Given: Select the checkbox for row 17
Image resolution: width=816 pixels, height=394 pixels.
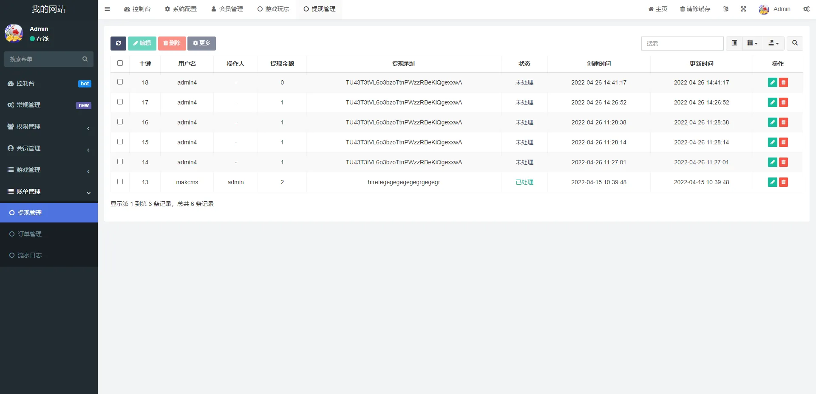Looking at the screenshot, I should 120,102.
